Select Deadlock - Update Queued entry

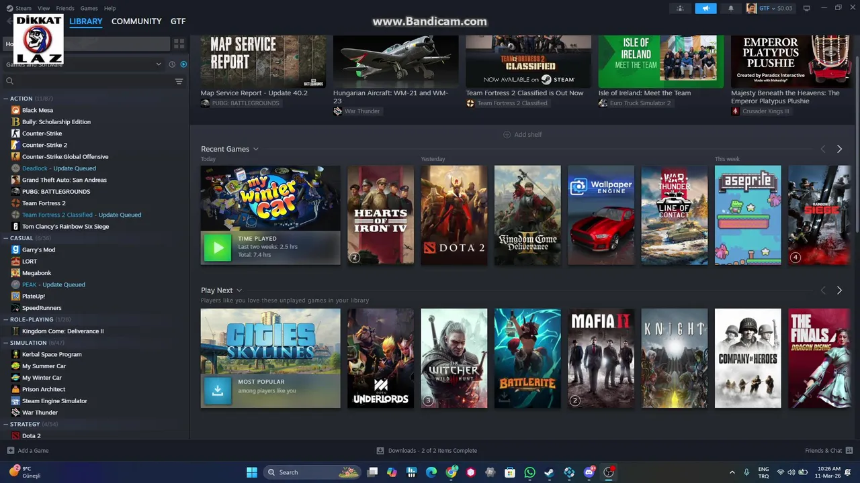(x=59, y=168)
